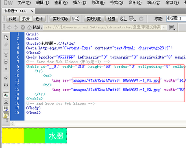Open the Visual Aids eye dropdown
The image size is (186, 148).
(x=132, y=19)
